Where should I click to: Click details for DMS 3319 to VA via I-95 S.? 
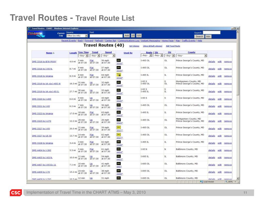(x=212, y=92)
